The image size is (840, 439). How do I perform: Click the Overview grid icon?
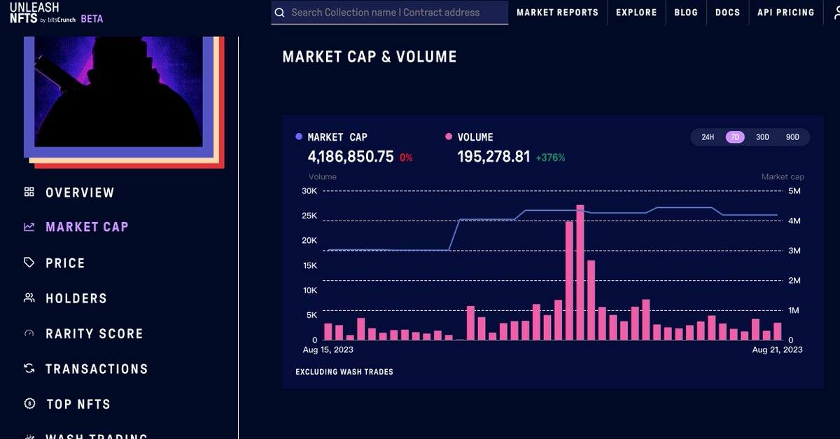[x=29, y=192]
